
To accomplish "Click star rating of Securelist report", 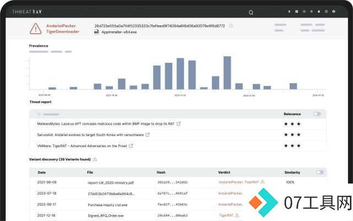I will [x=292, y=134].
